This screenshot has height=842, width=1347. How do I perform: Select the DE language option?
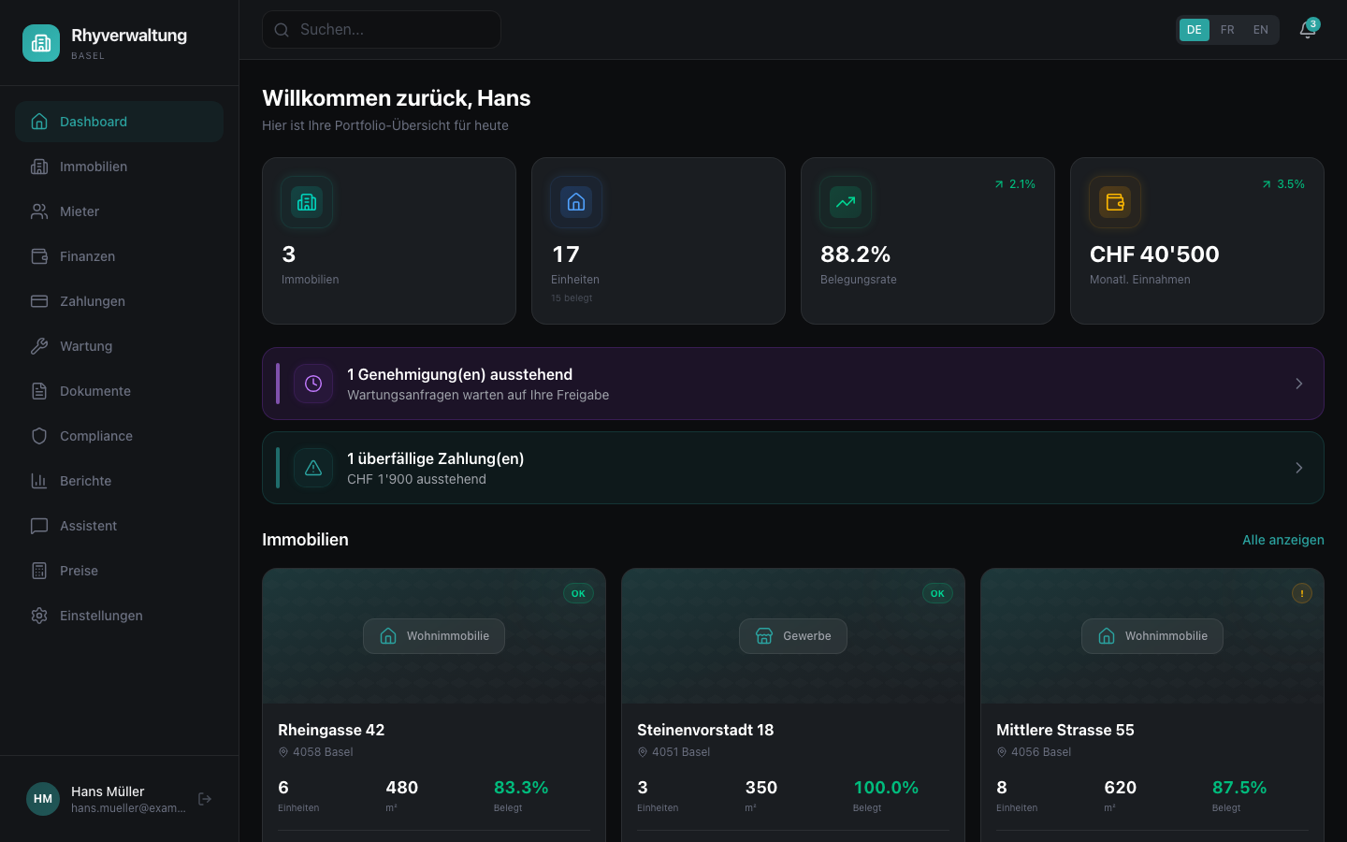click(x=1195, y=30)
